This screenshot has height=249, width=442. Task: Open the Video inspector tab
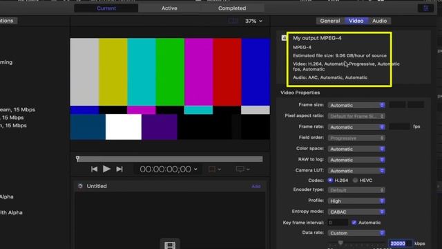[x=356, y=21]
